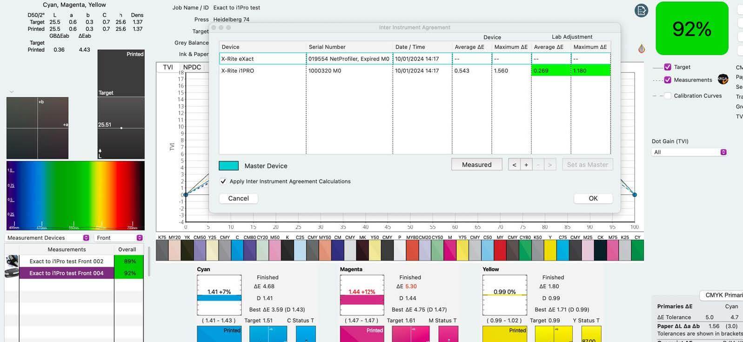The image size is (743, 342).
Task: Click the measurements list scrollbar
Action: point(149,262)
